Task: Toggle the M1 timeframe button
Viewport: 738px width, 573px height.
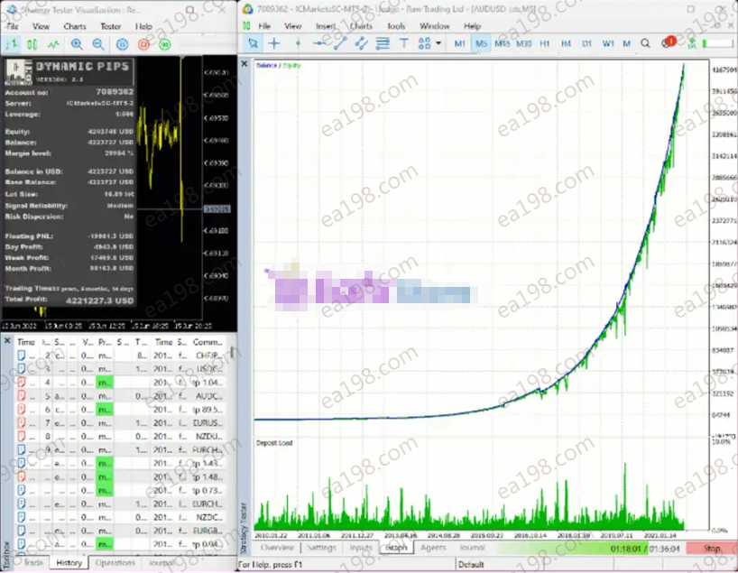Action: click(460, 43)
